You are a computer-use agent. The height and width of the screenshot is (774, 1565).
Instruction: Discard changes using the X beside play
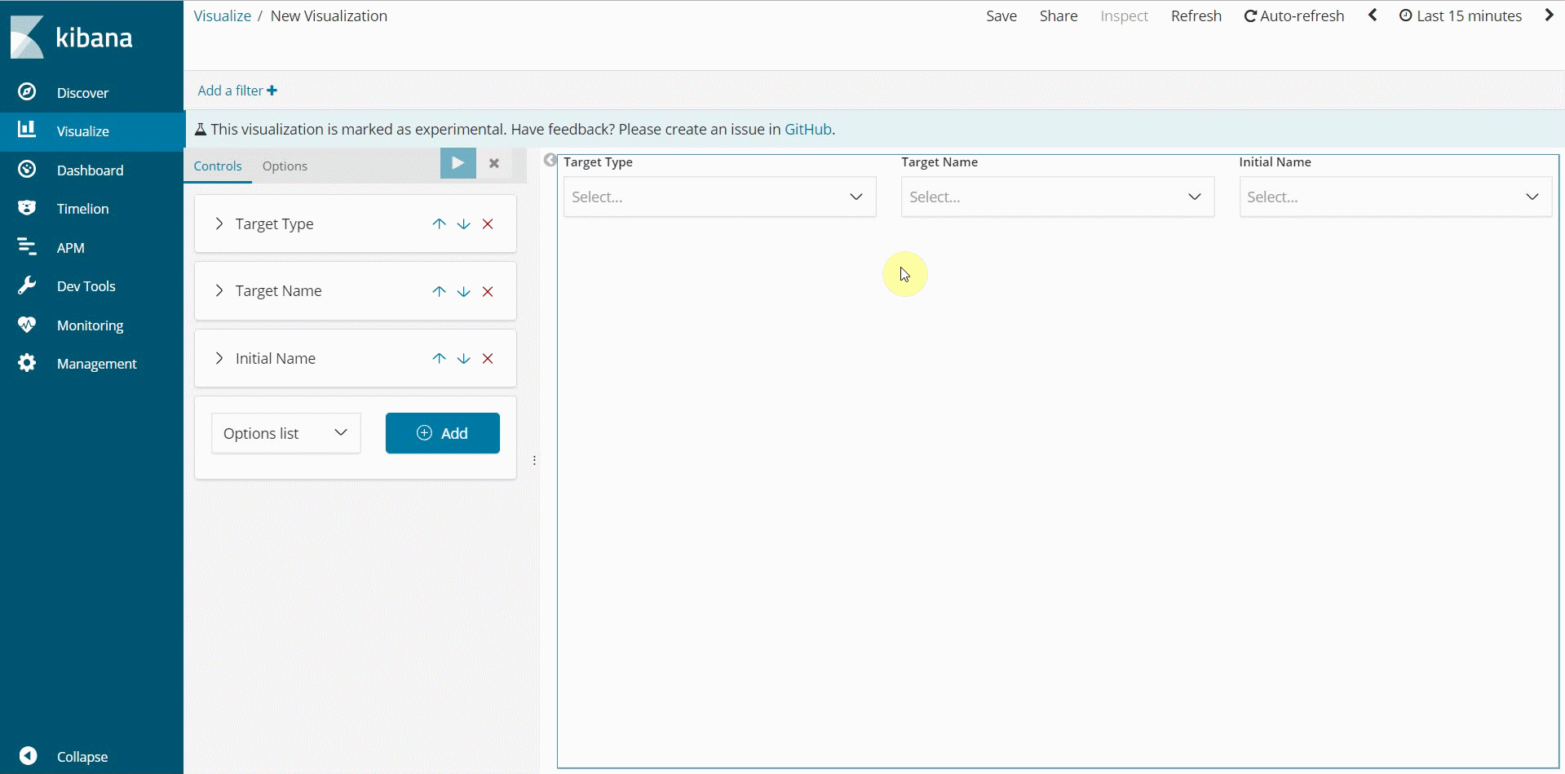coord(493,163)
